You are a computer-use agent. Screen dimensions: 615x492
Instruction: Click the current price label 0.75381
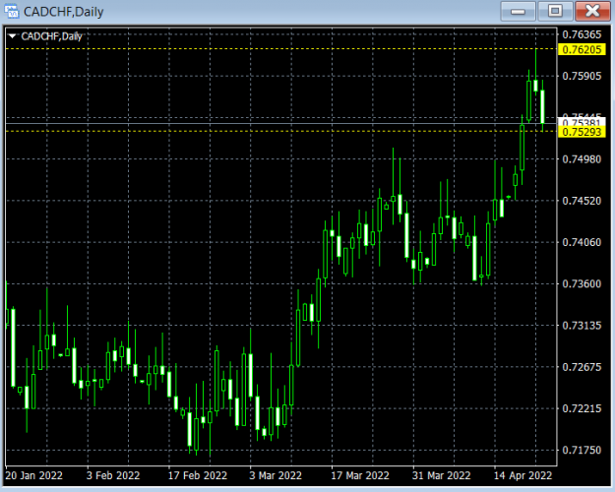tap(582, 123)
